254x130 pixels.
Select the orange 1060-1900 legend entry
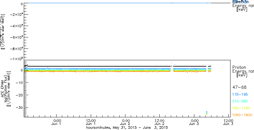(242, 115)
